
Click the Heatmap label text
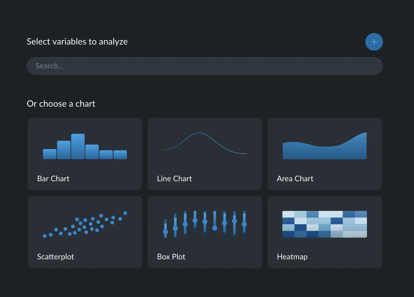click(292, 257)
